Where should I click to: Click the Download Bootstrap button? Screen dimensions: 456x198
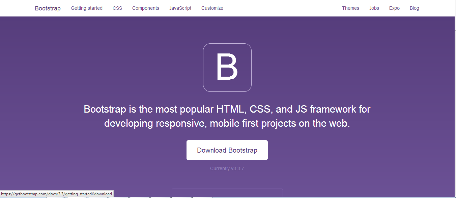tap(227, 150)
